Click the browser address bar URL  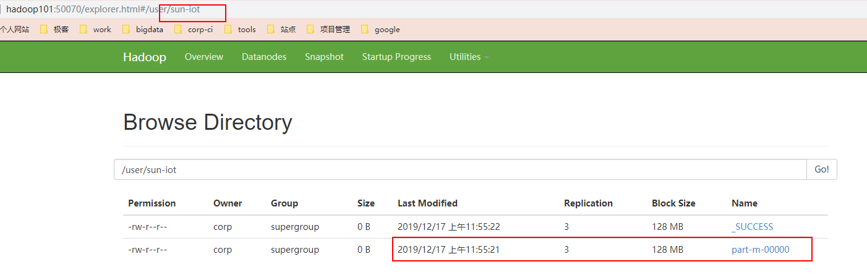coord(103,9)
